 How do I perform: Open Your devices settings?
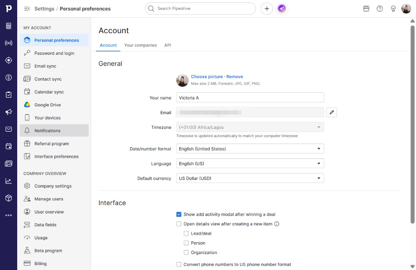point(54,118)
